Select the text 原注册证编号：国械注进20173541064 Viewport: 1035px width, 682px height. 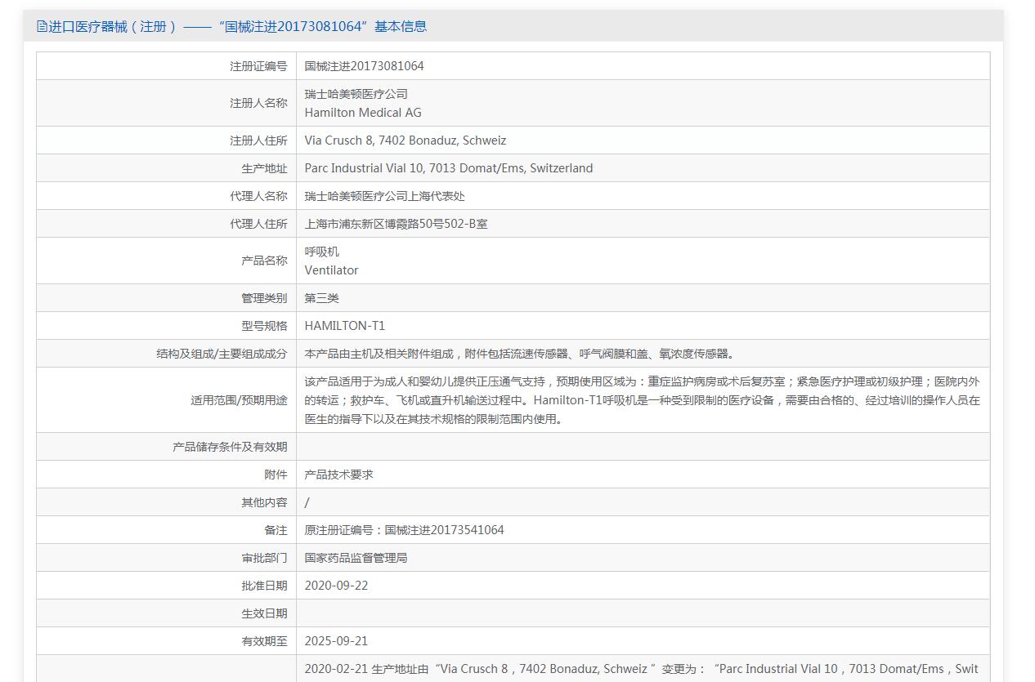[405, 530]
